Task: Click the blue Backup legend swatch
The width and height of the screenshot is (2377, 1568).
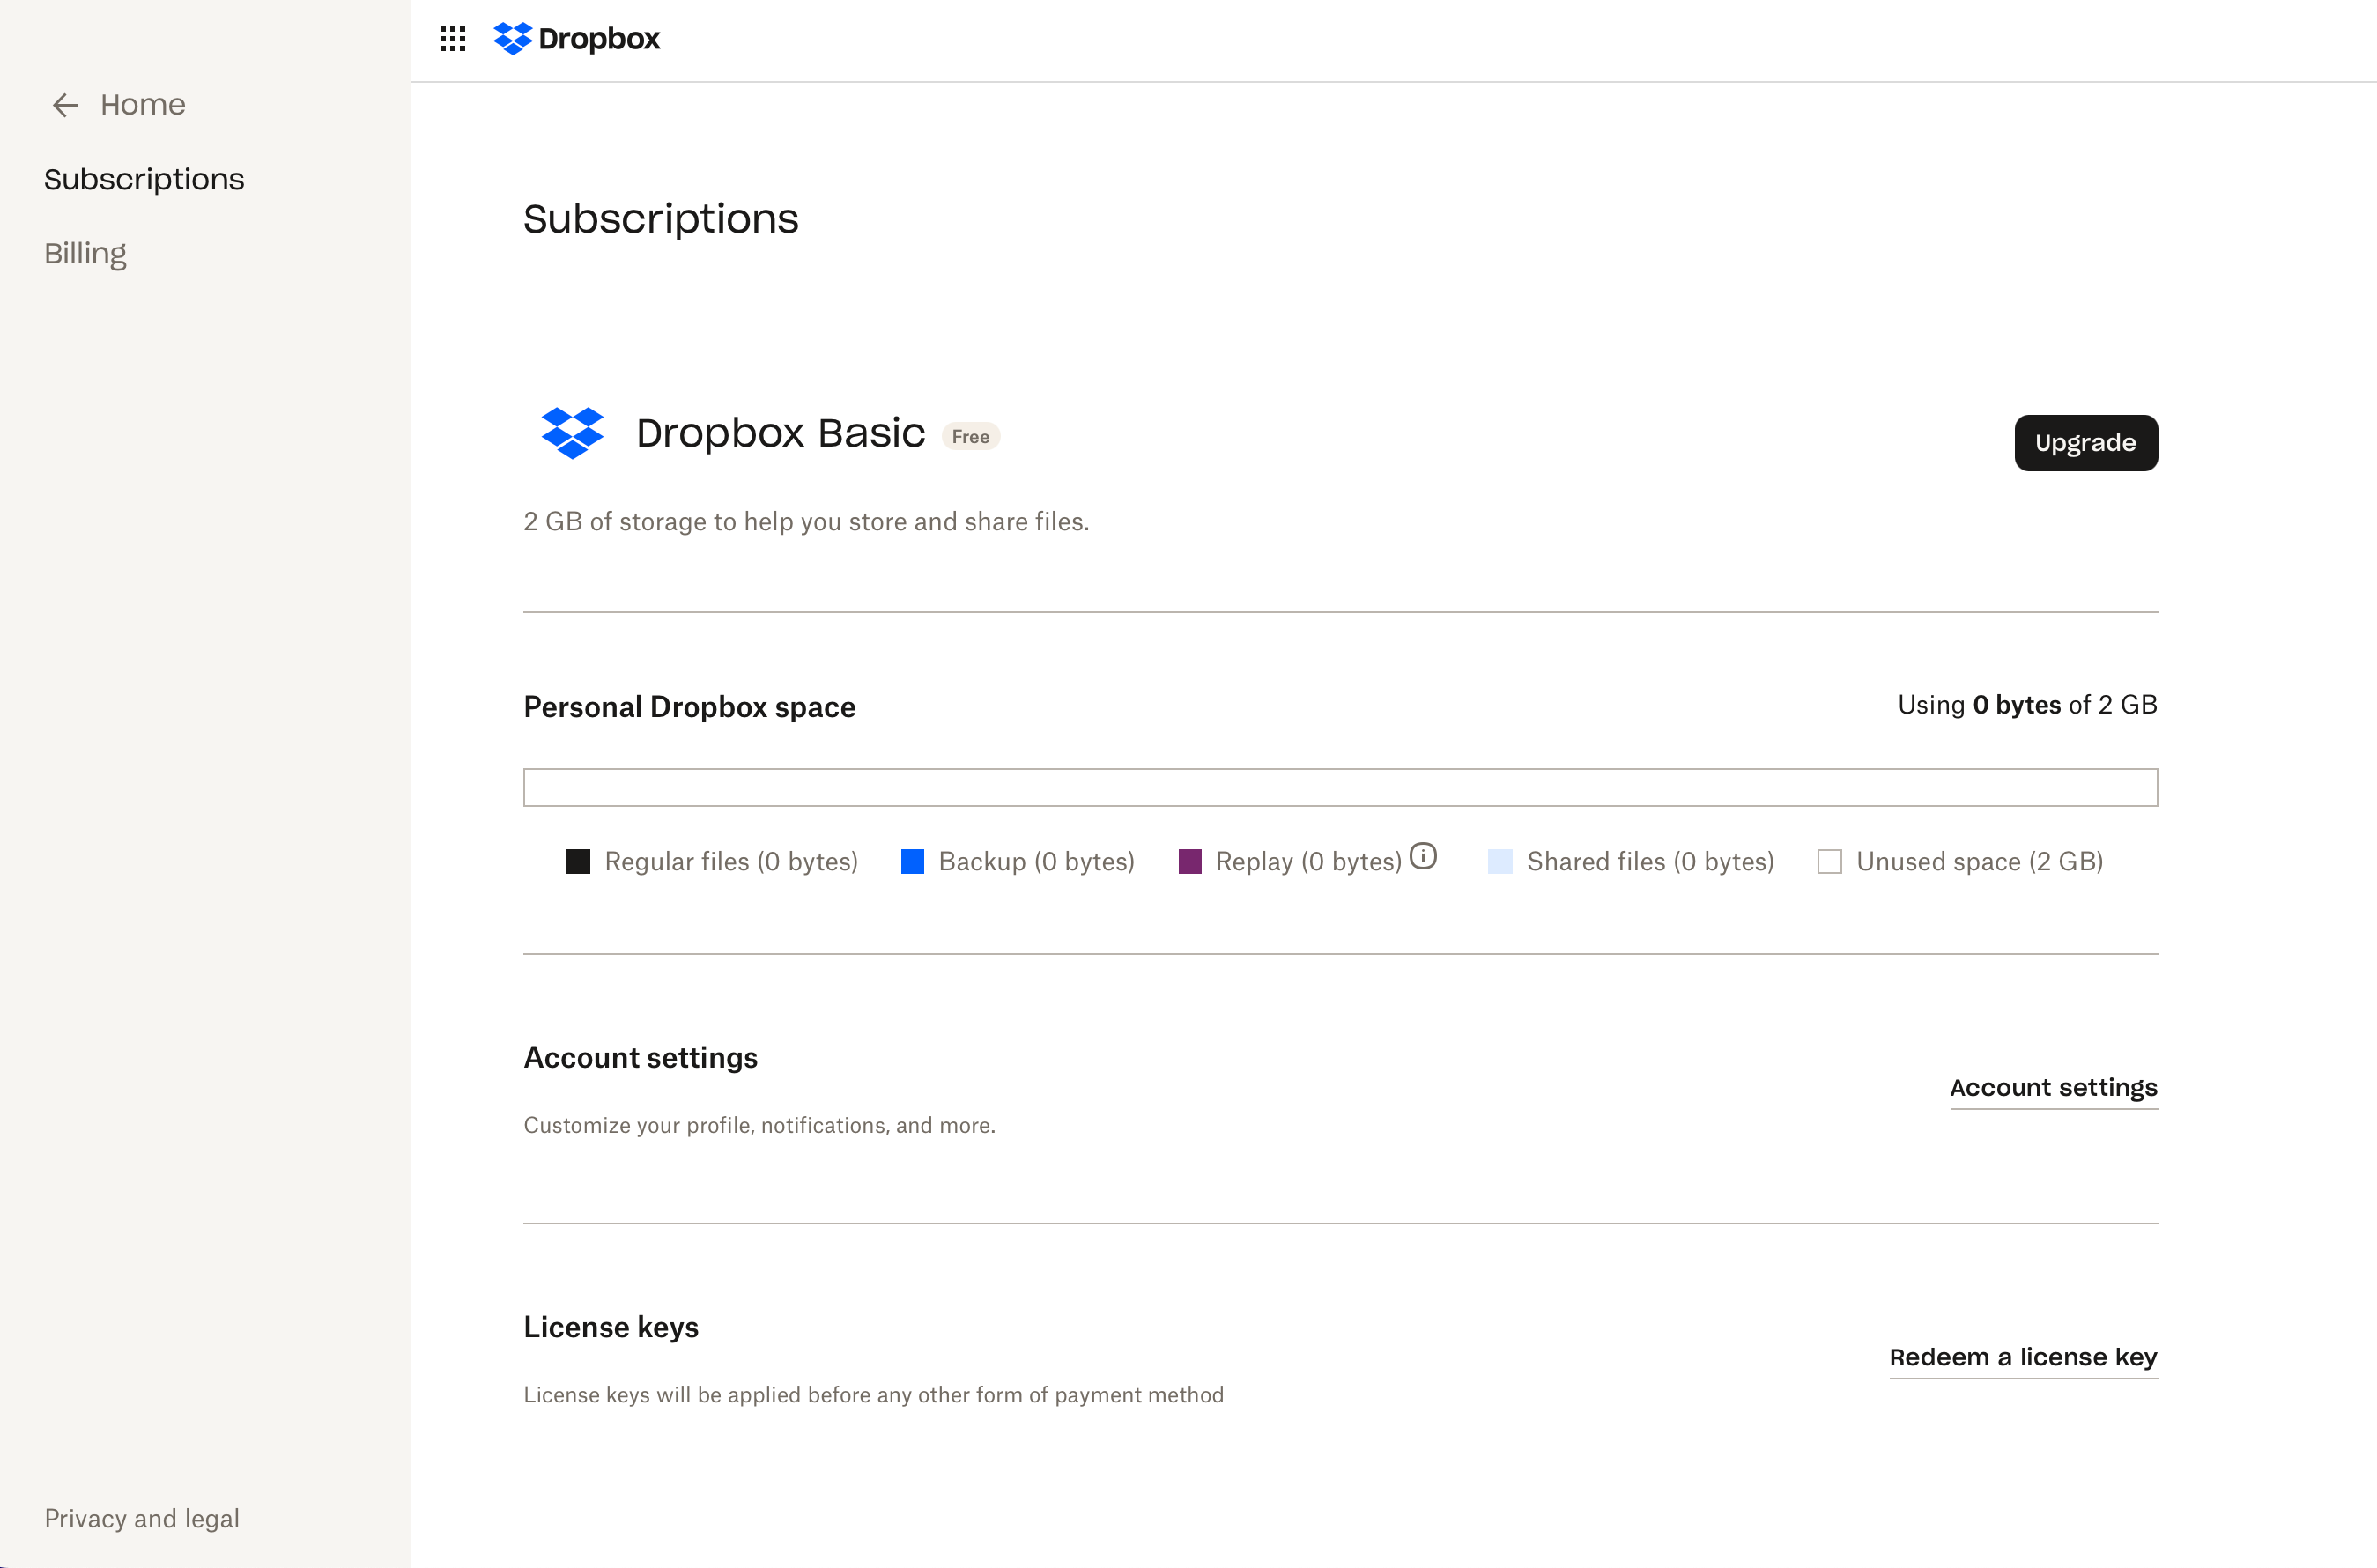Action: point(912,862)
